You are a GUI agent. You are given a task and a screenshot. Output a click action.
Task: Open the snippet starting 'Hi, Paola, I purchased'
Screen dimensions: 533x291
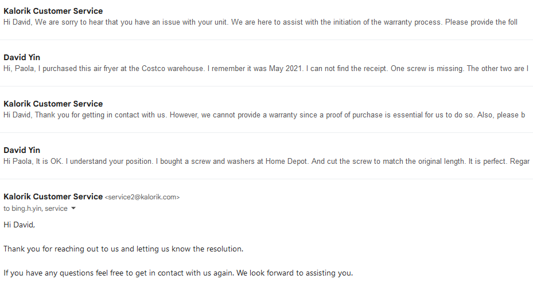point(266,69)
